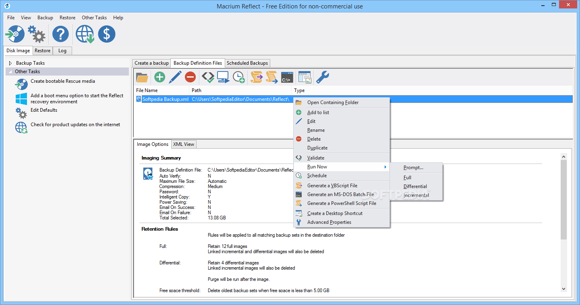580x305 pixels.
Task: Click the File Name column header
Action: coord(162,90)
